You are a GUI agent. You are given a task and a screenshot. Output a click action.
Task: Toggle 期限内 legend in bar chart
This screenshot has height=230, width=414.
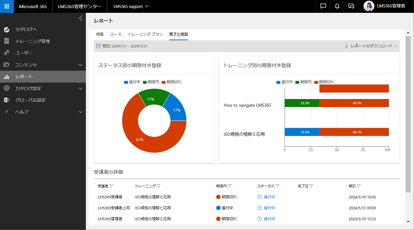304,82
